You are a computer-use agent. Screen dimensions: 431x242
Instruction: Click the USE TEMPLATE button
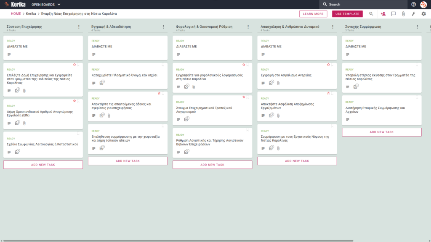coord(347,14)
